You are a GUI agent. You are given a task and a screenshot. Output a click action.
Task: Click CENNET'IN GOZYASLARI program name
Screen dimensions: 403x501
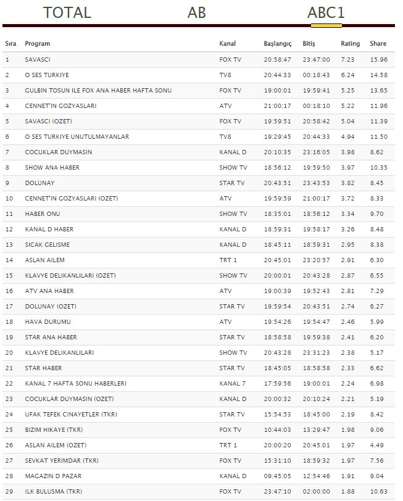[x=60, y=106]
